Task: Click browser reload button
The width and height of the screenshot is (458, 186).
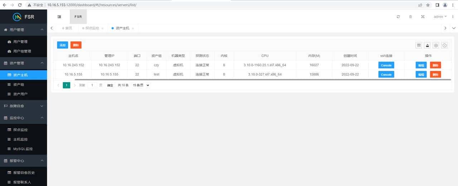Action: coord(20,5)
